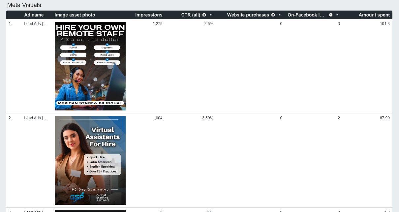
Task: Open the Hire Your Own Remote Staff ad image
Action: pos(90,66)
